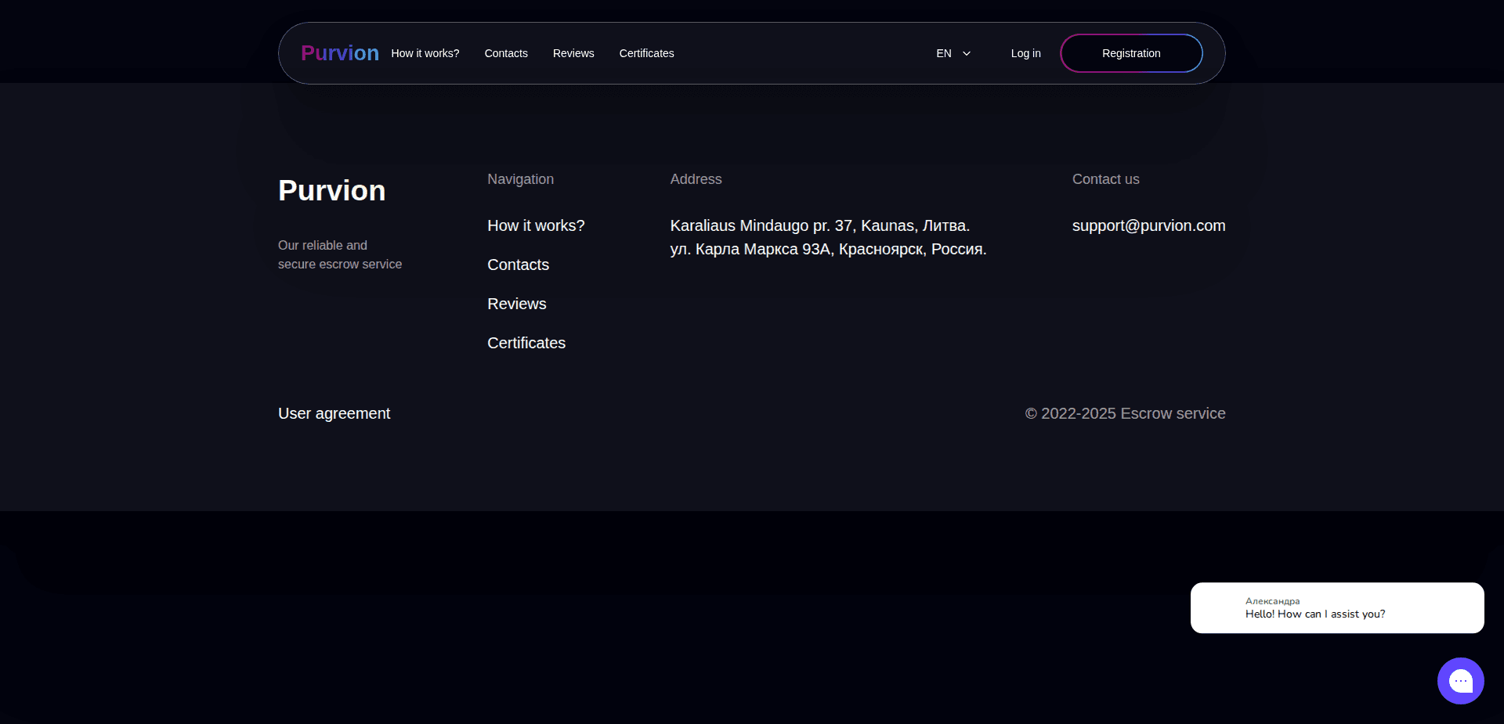Click the support@purvion.com email address

[x=1148, y=225]
